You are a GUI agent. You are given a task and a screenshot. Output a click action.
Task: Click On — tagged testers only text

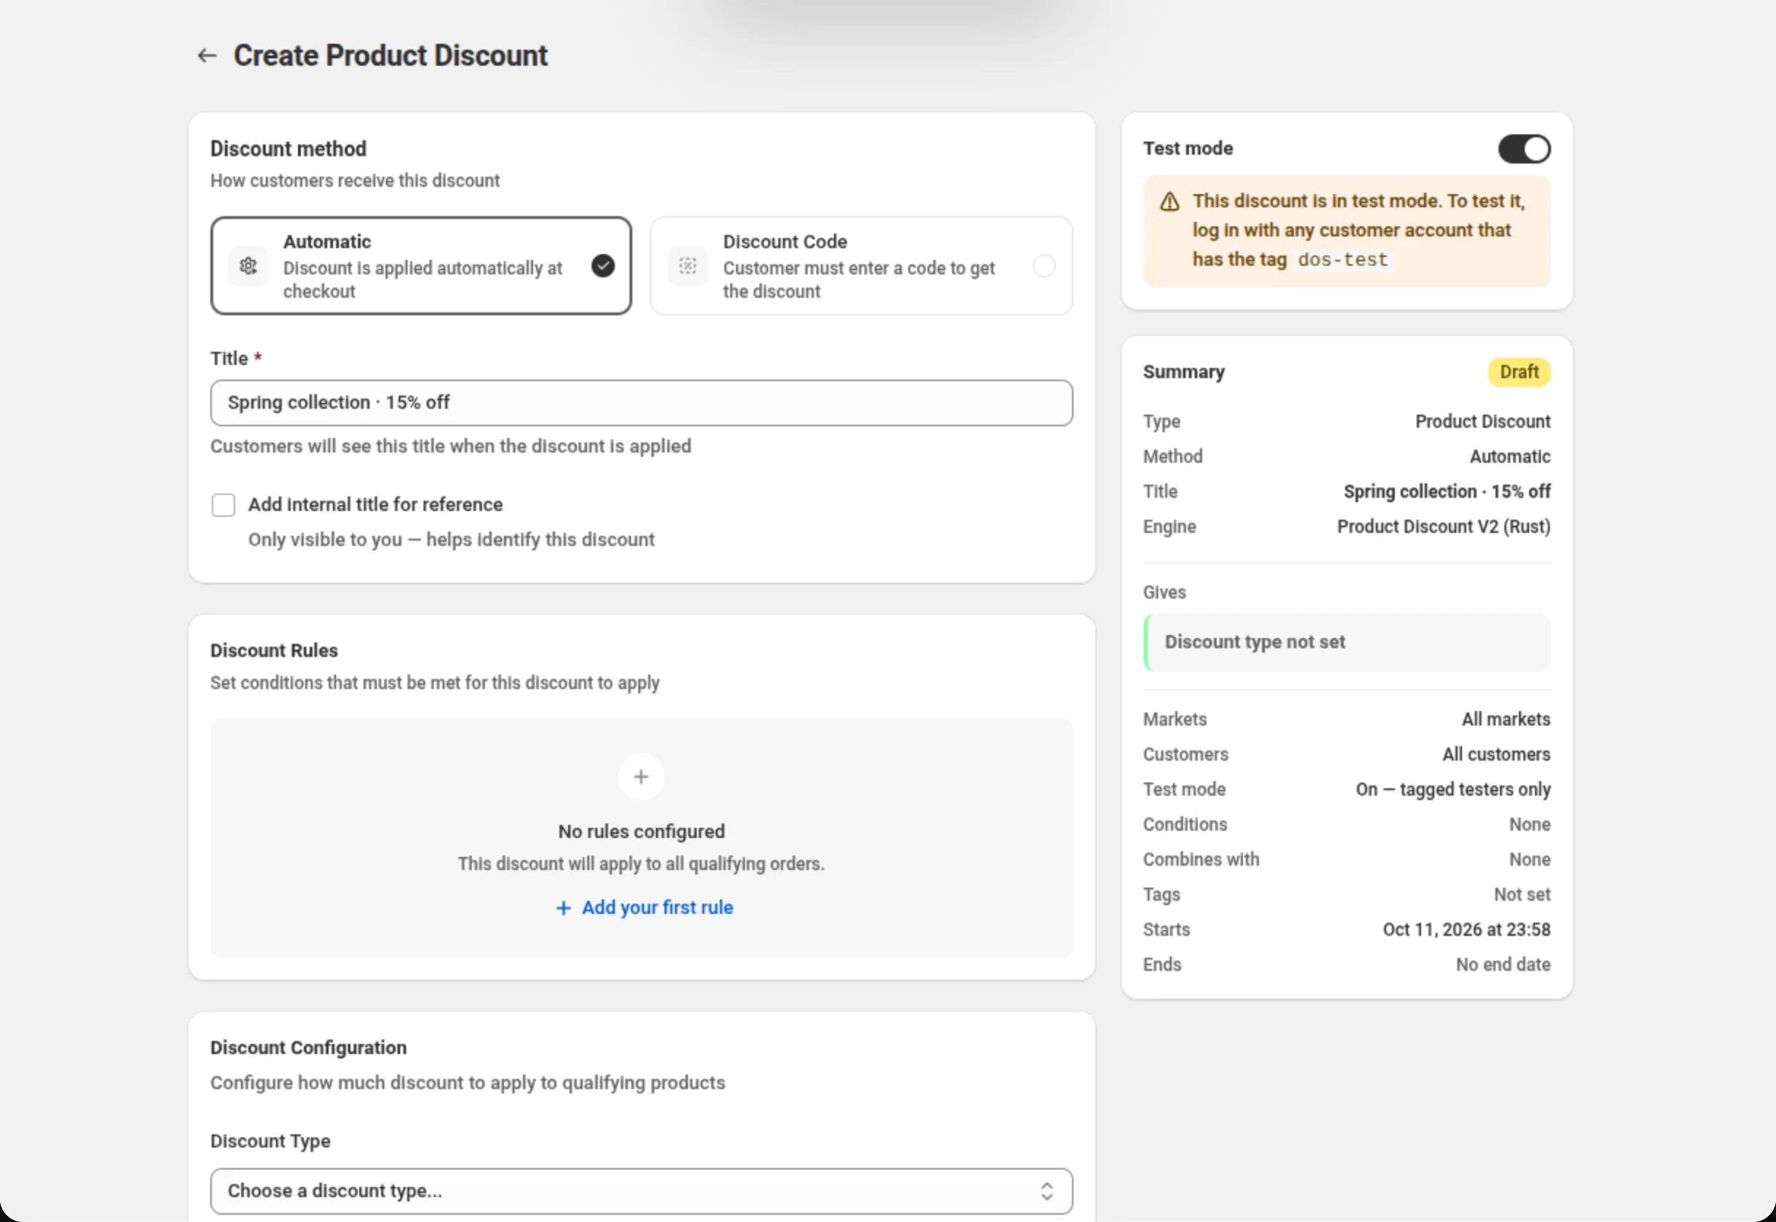[1452, 789]
